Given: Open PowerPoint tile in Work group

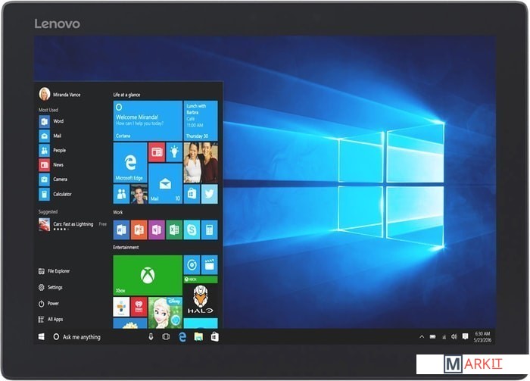Looking at the screenshot, I should [139, 230].
